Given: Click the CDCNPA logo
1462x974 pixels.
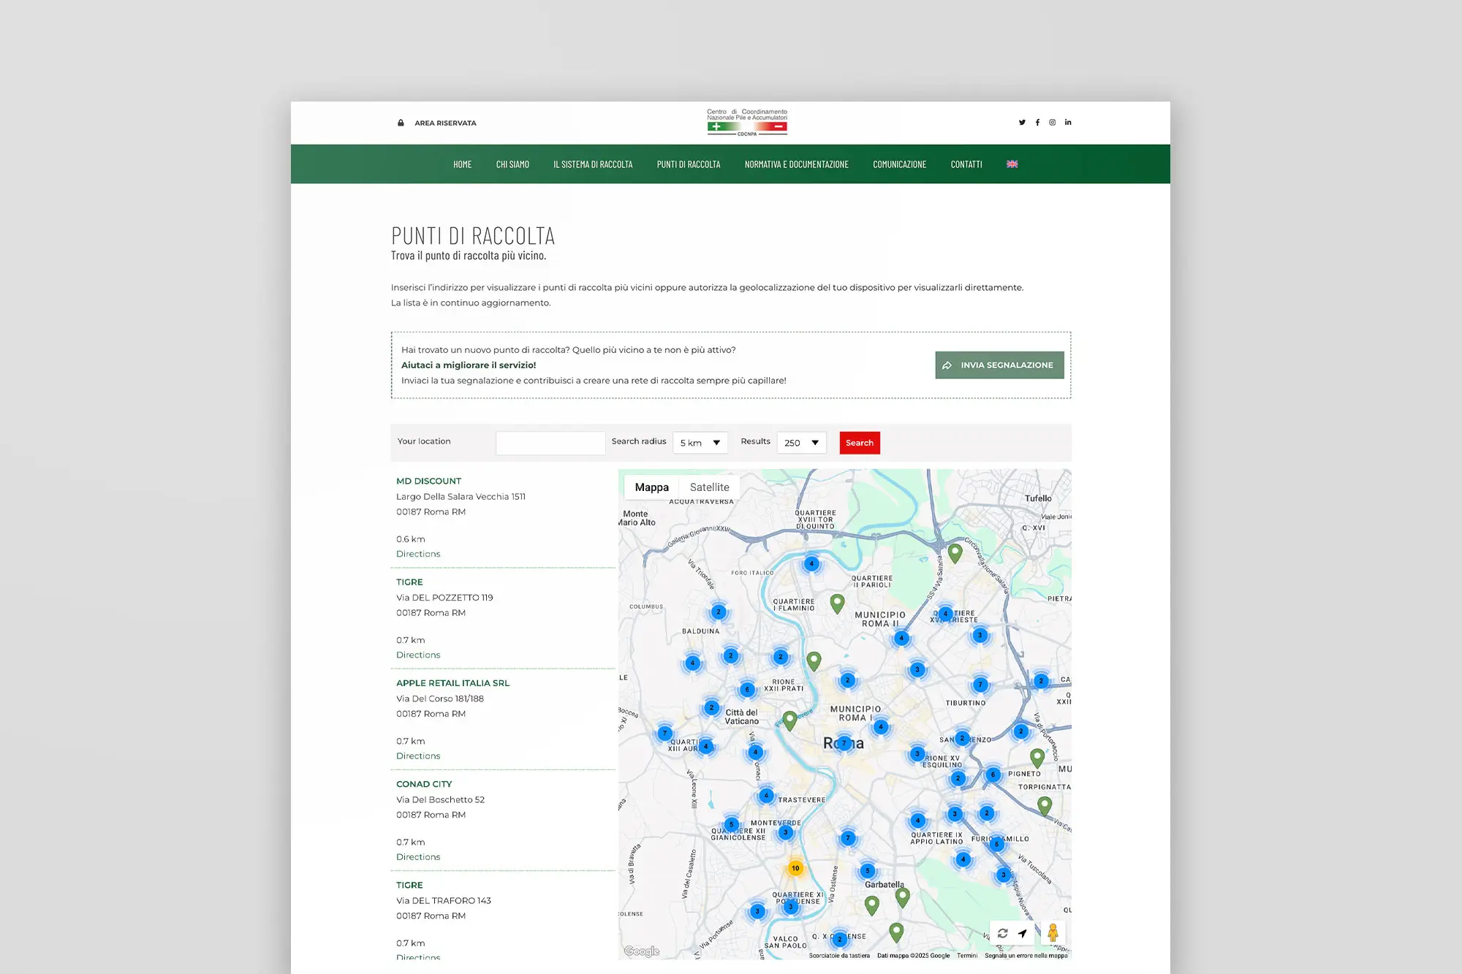Looking at the screenshot, I should tap(746, 123).
